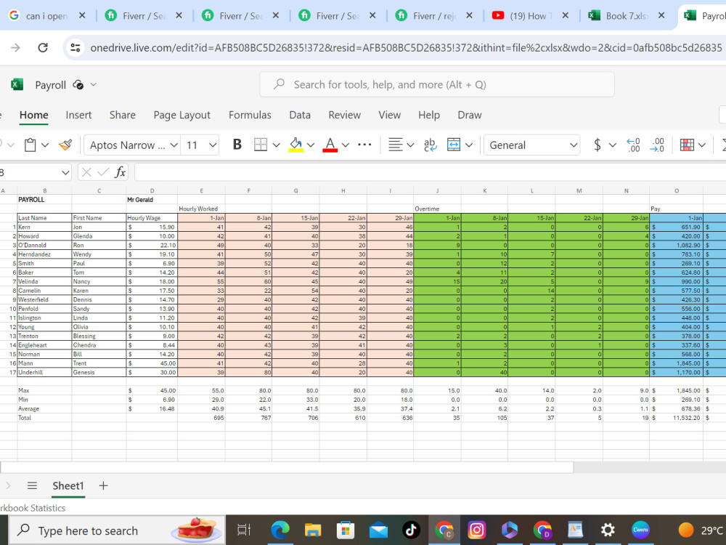
Task: Open the View ribbon tab
Action: (389, 115)
